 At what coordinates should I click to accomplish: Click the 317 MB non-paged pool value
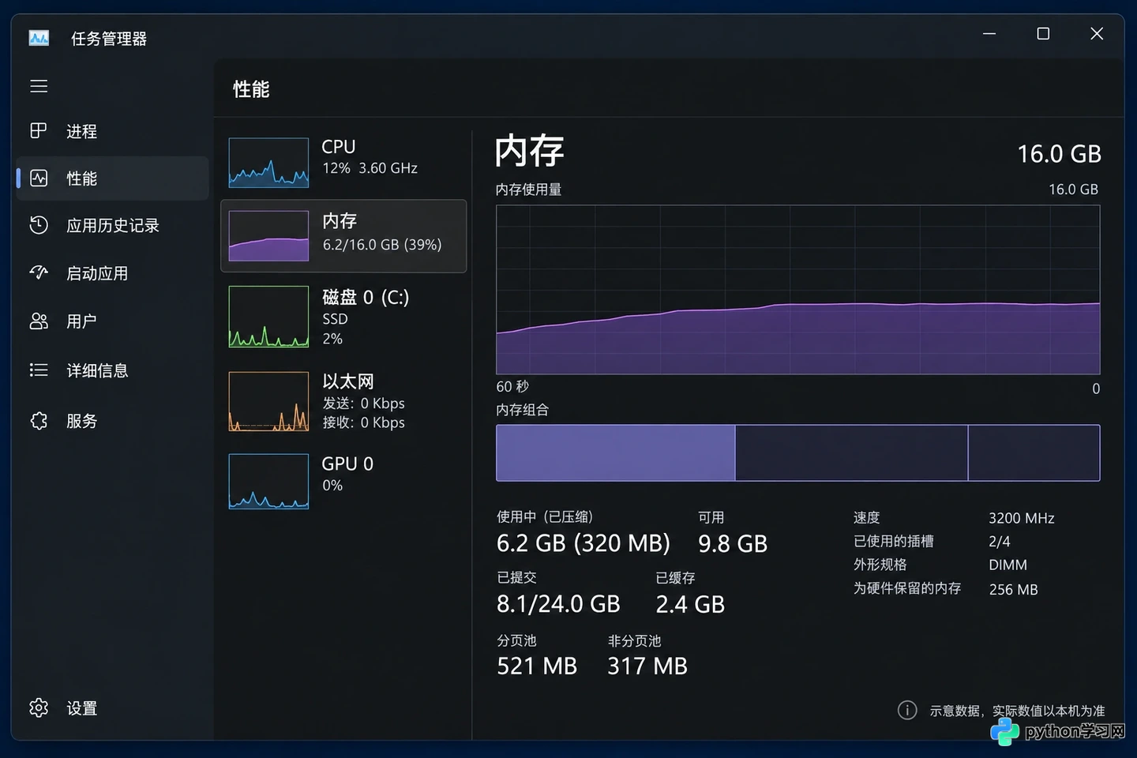click(x=647, y=666)
